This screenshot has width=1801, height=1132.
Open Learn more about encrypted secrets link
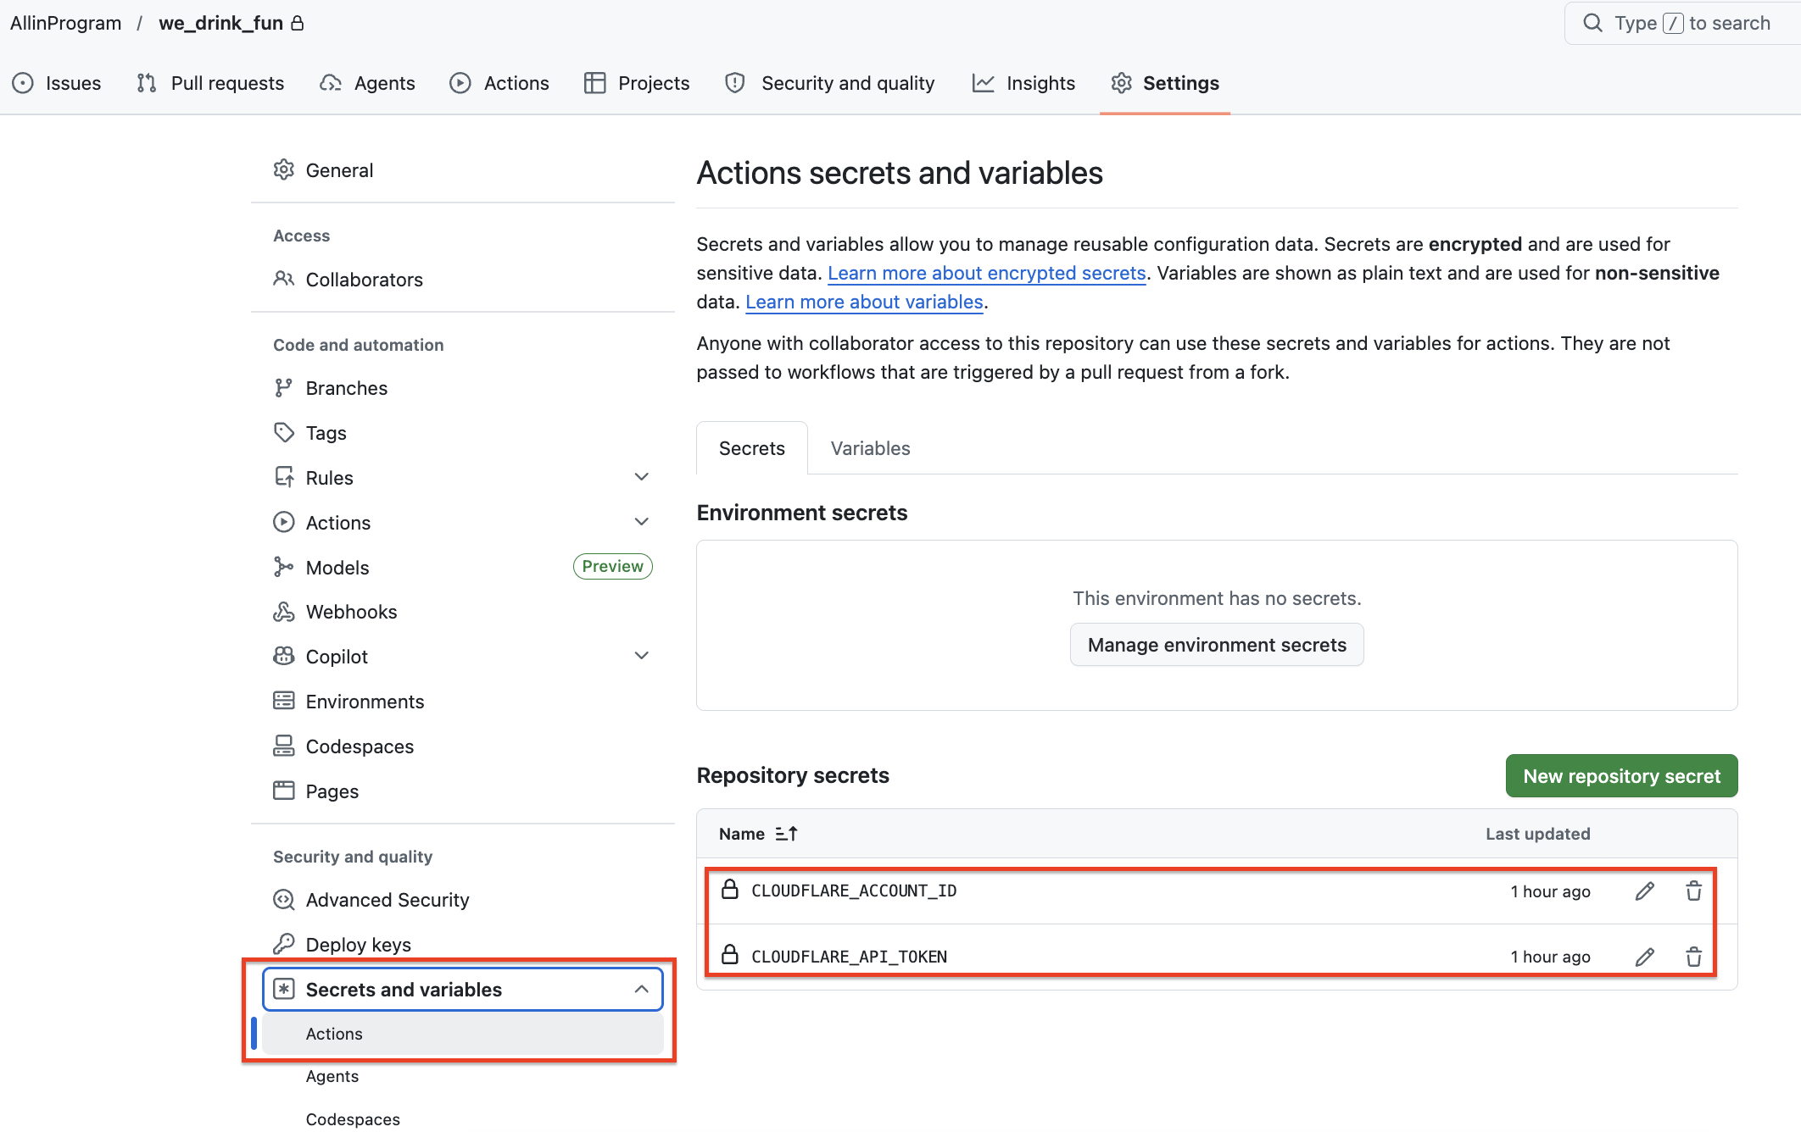986,273
